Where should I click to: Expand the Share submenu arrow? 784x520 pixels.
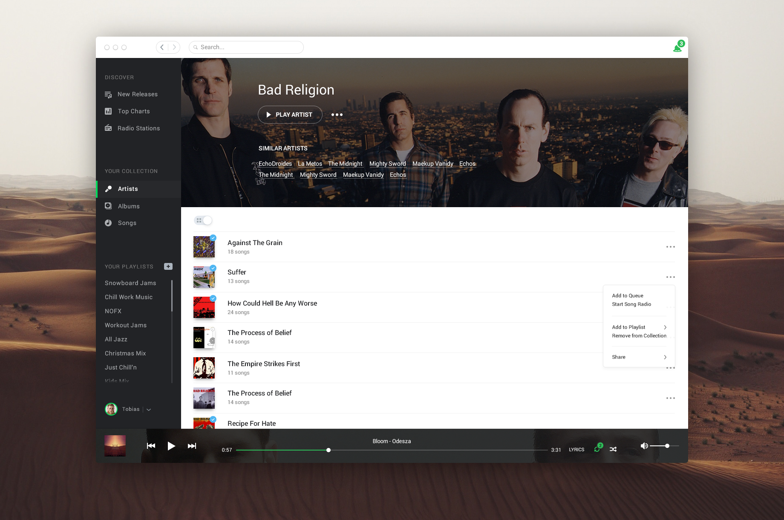665,357
